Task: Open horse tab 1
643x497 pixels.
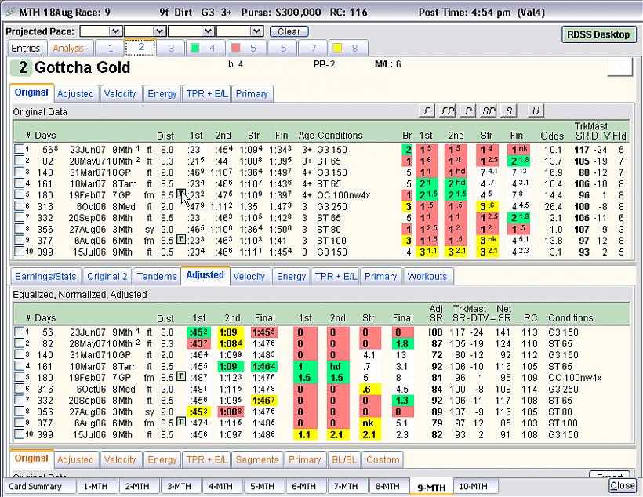Action: point(110,48)
